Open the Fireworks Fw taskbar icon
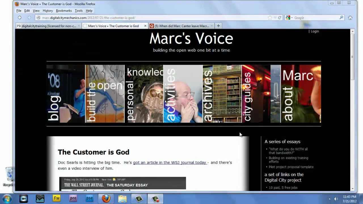This screenshot has height=204, width=363. pos(56,198)
